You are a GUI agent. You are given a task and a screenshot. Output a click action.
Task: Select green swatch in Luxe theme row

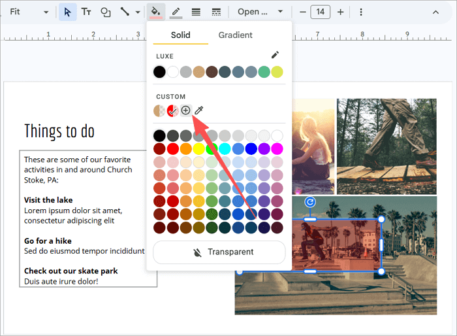pyautogui.click(x=264, y=72)
